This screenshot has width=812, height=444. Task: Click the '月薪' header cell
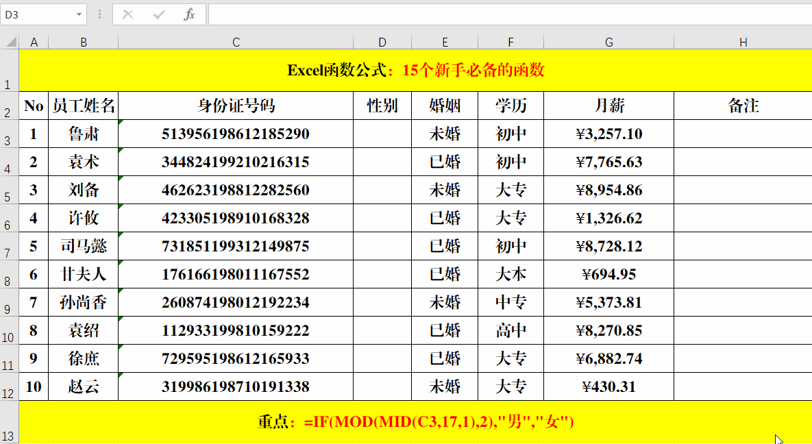pos(609,106)
